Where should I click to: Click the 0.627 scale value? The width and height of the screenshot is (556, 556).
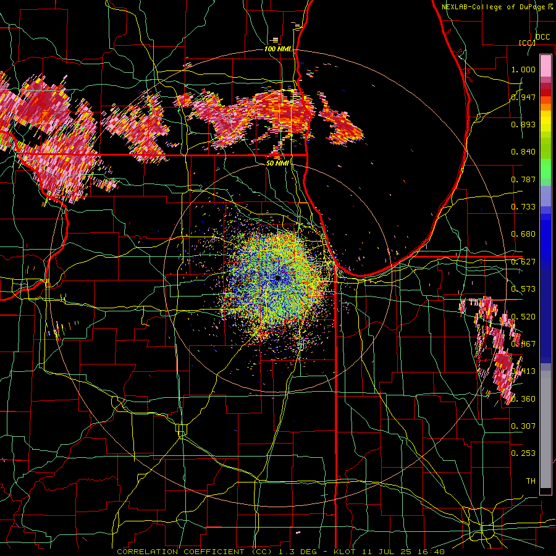pos(523,262)
